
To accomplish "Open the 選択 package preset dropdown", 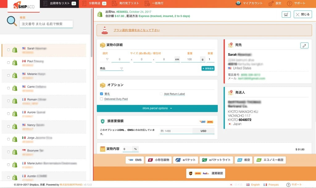I will (x=107, y=59).
